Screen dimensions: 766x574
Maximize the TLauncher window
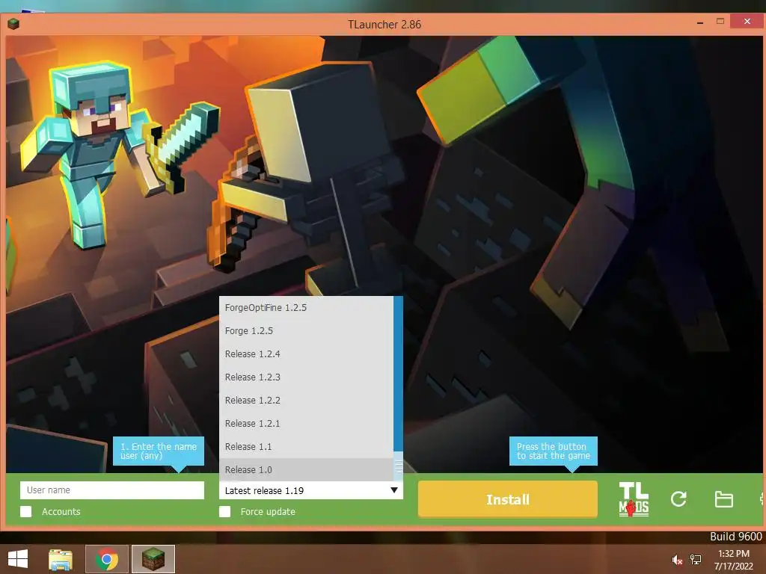(x=720, y=22)
